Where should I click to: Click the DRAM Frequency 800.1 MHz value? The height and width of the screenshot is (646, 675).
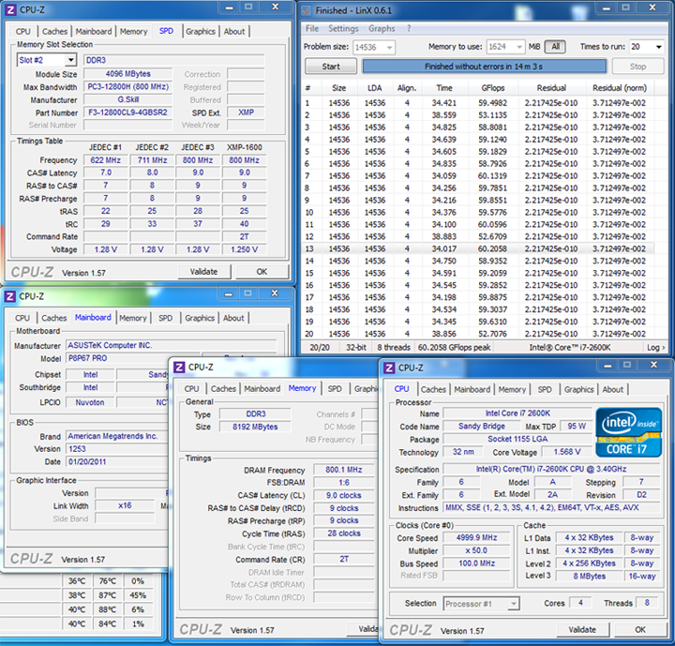point(343,470)
